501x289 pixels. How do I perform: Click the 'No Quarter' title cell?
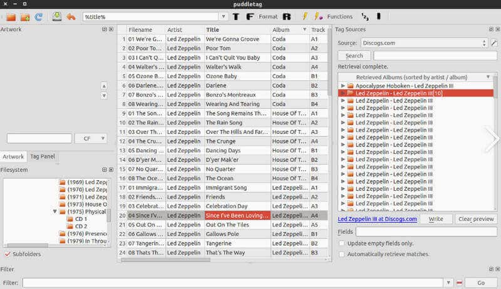237,169
